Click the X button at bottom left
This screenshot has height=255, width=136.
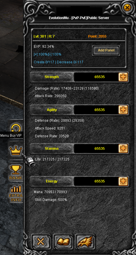pyautogui.click(x=41, y=242)
